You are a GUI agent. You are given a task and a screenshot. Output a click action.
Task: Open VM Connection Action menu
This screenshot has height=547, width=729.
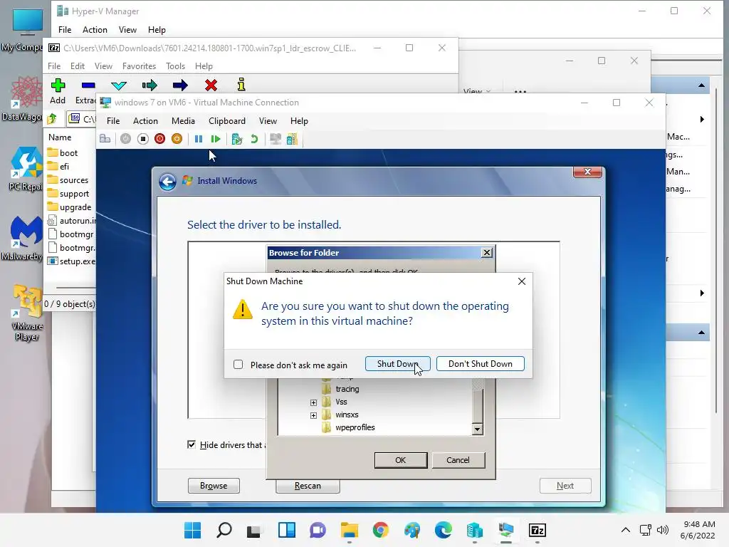point(145,121)
